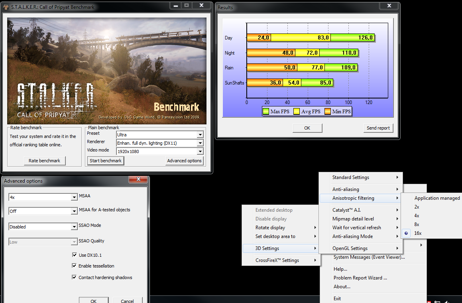Uncheck Contact hardening shadows
This screenshot has width=462, height=303.
pyautogui.click(x=74, y=277)
